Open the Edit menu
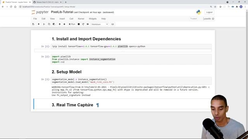 [x=43, y=19]
